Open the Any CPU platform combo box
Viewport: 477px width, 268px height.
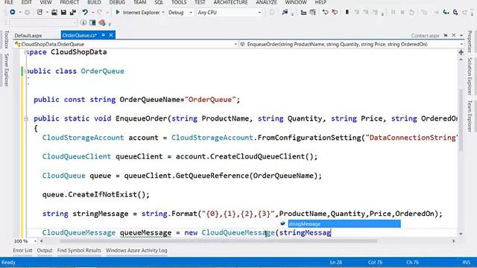click(229, 13)
